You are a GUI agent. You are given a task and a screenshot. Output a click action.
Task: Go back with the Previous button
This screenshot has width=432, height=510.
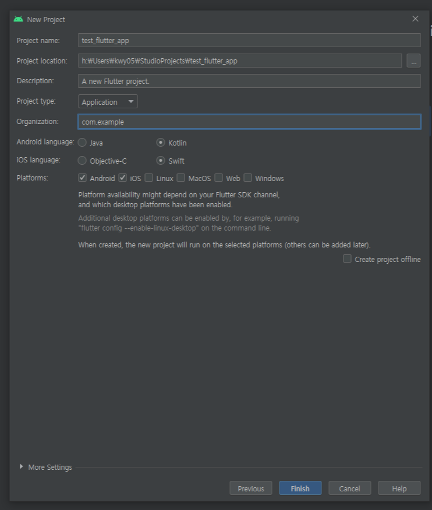tap(251, 488)
